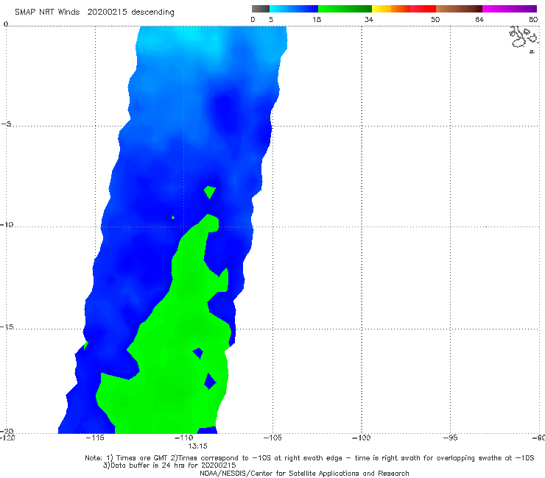Viewport: 545px width, 478px height.
Task: Click the latitude axis label "-15"
Action: pos(7,327)
